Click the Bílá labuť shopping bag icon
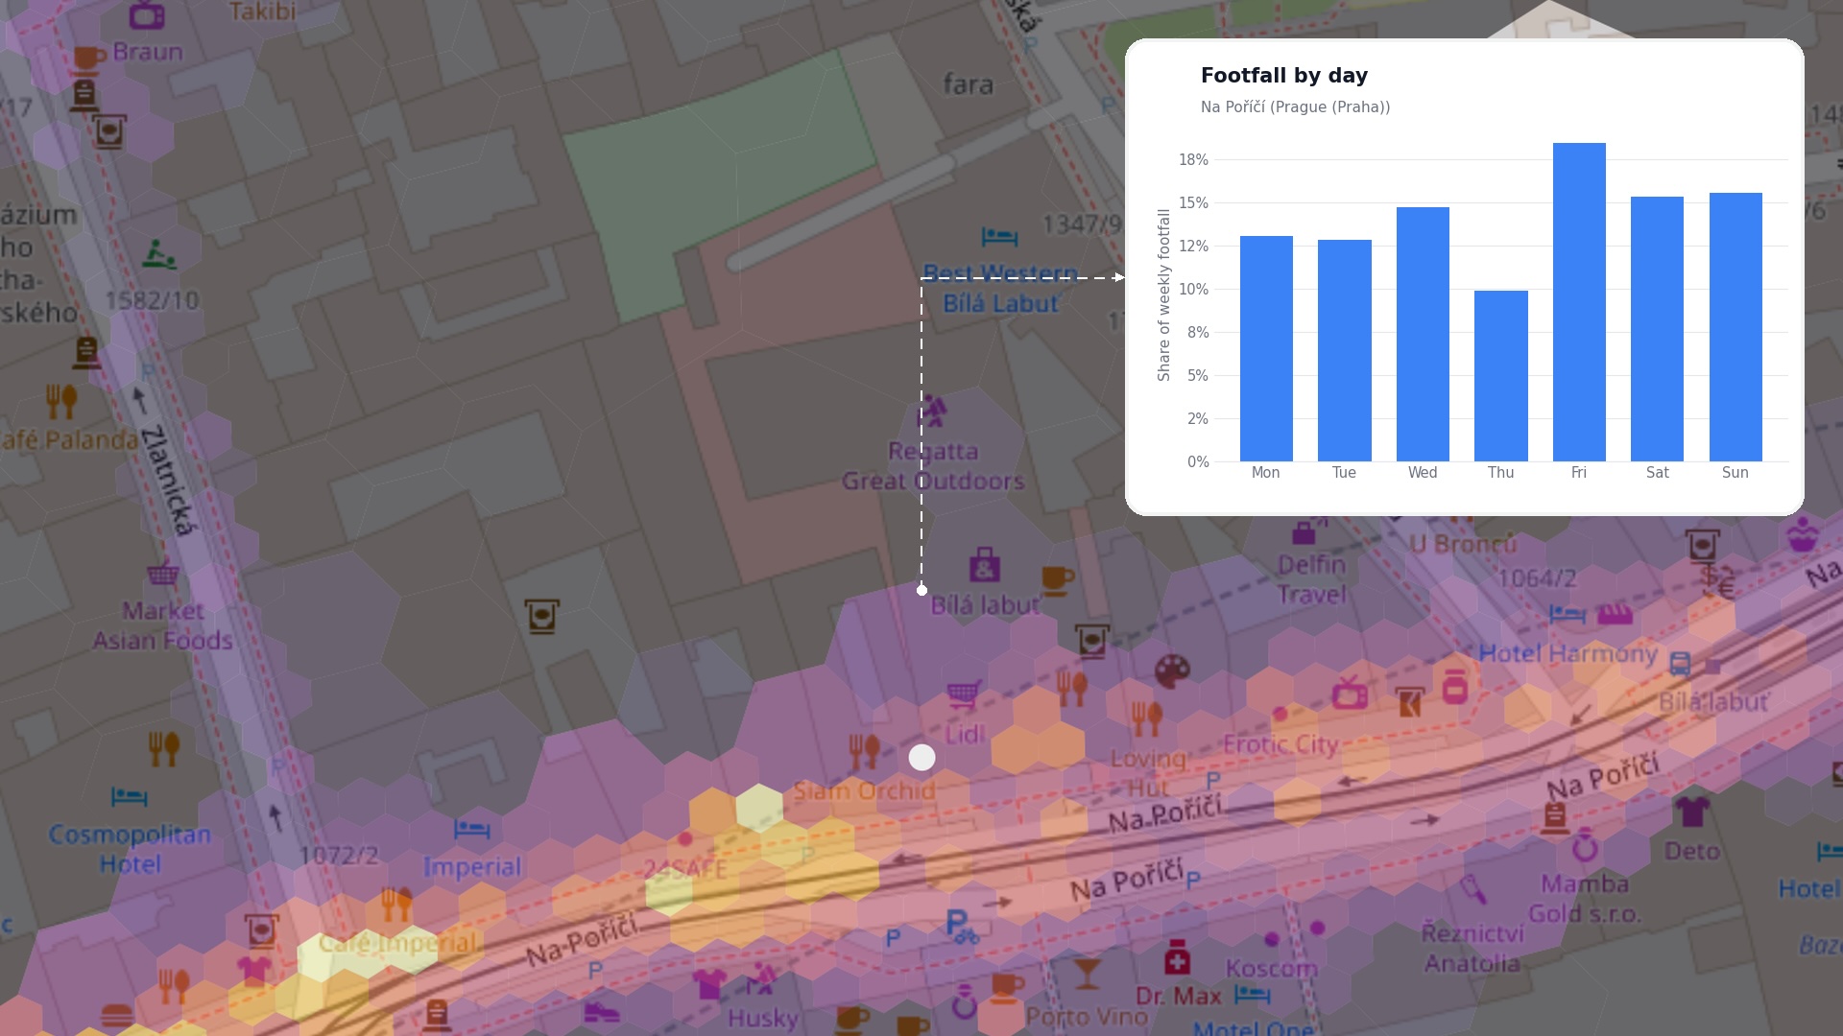The image size is (1843, 1036). [985, 565]
